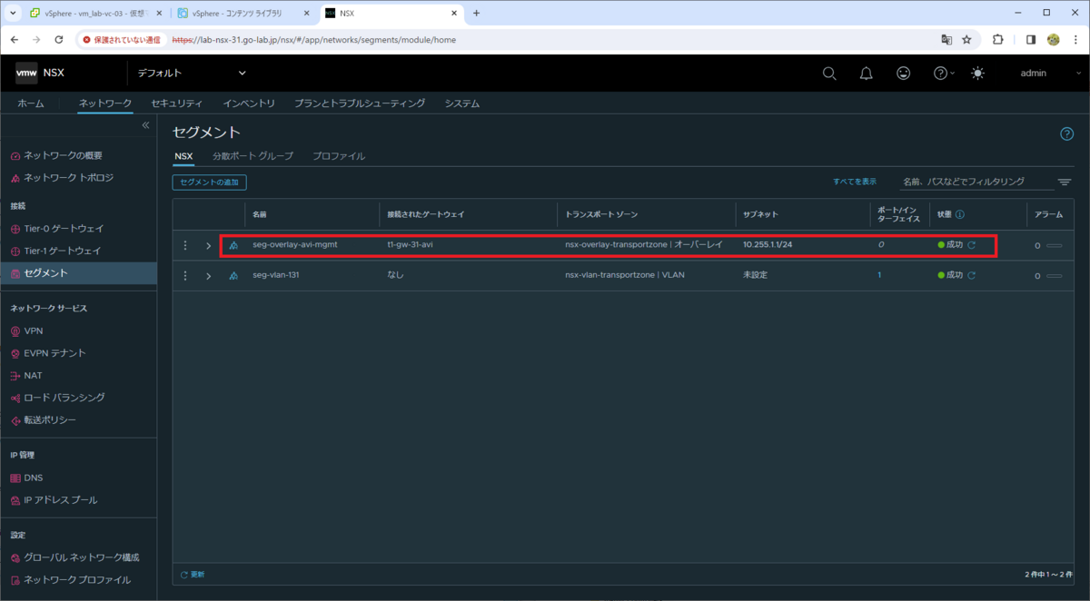
Task: Open the notifications bell
Action: tap(866, 73)
